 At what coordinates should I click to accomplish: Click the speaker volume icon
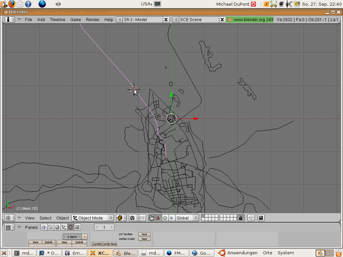pos(58,4)
